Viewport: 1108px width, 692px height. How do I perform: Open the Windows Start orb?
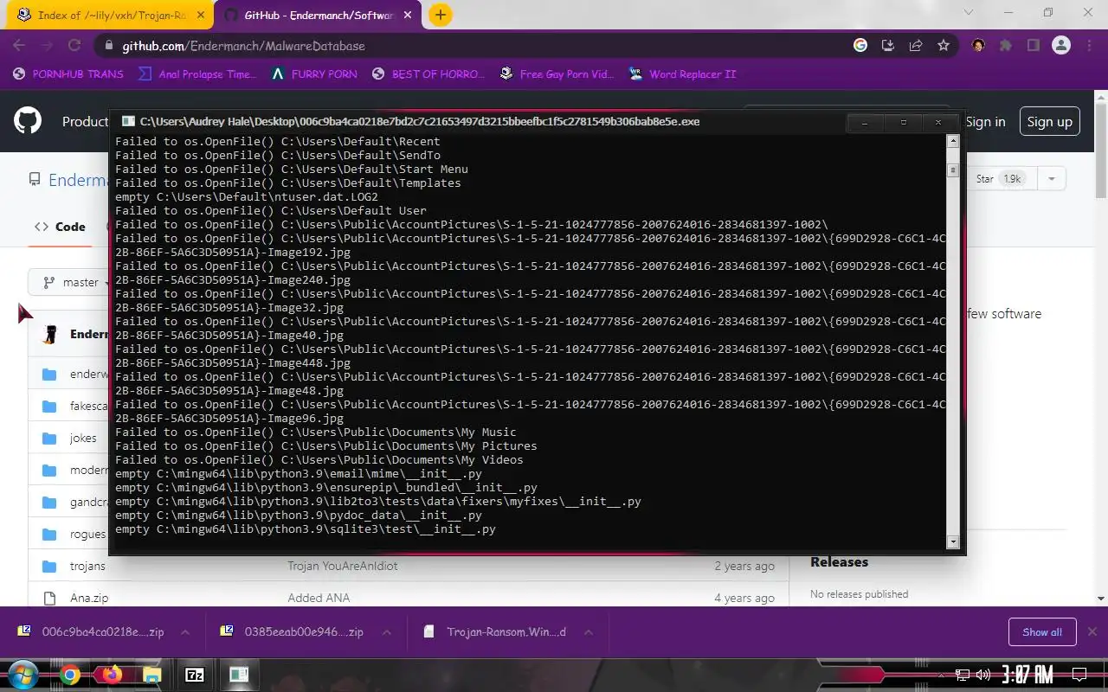click(23, 675)
